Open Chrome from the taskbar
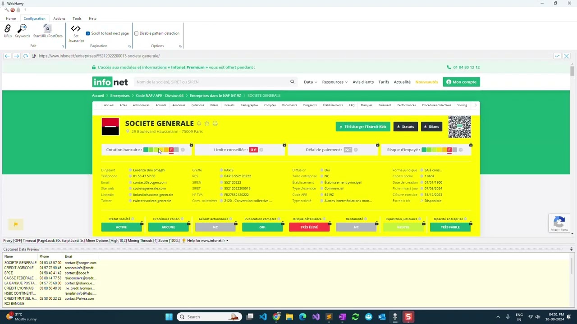The height and width of the screenshot is (324, 577). click(x=276, y=317)
